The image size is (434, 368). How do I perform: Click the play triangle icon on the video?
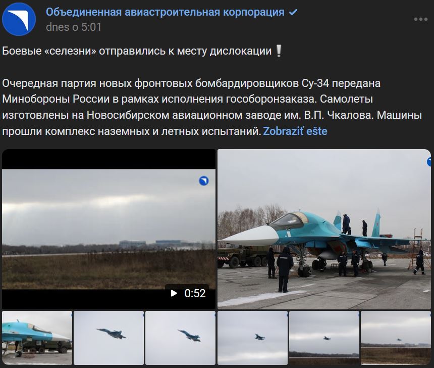(x=174, y=293)
